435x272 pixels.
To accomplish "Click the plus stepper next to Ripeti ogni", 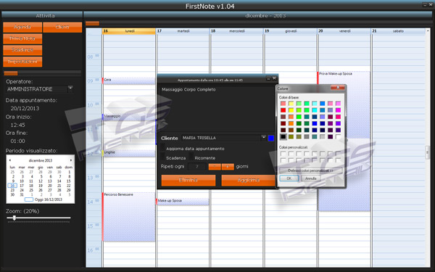I will tap(228, 167).
